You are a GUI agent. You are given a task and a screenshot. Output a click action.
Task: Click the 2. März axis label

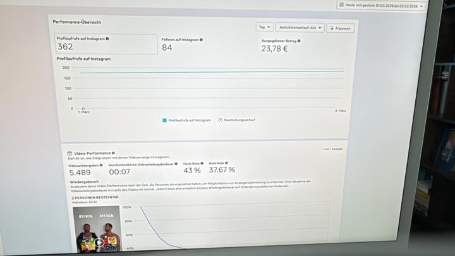(341, 111)
